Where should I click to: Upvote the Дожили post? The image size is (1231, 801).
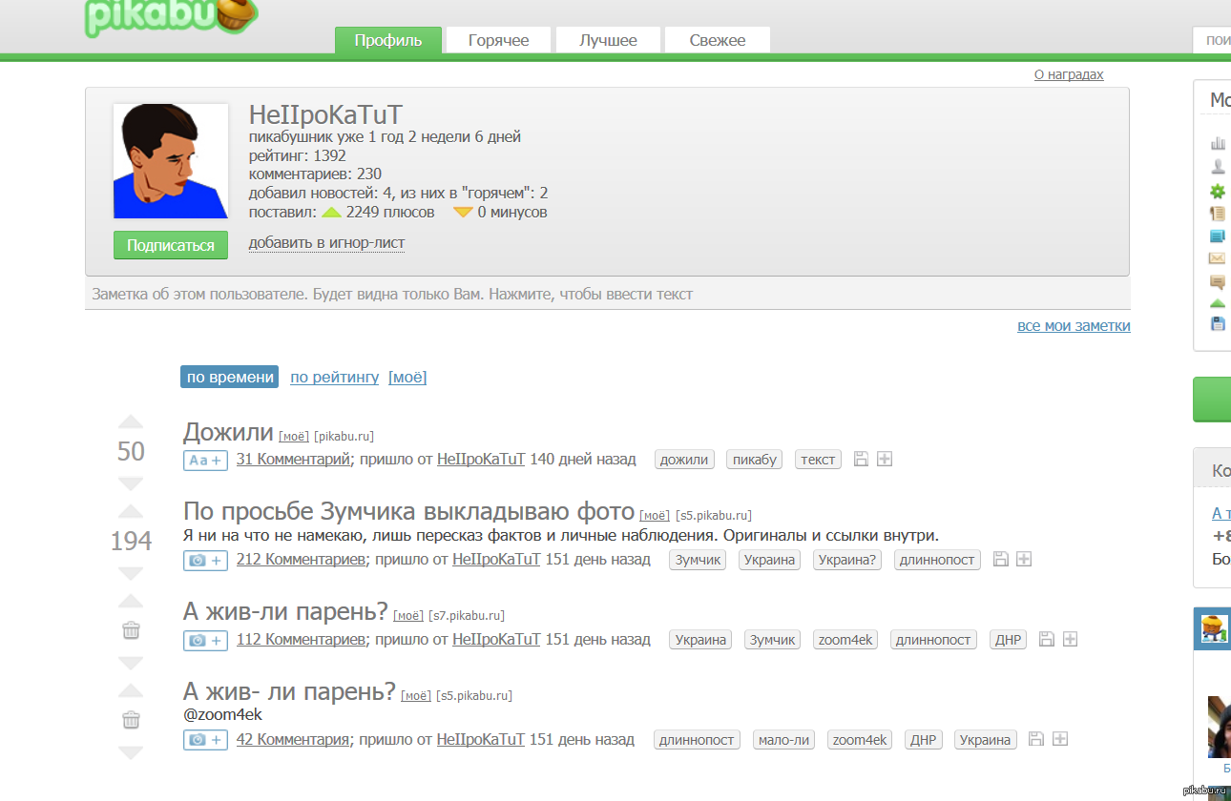pos(131,422)
